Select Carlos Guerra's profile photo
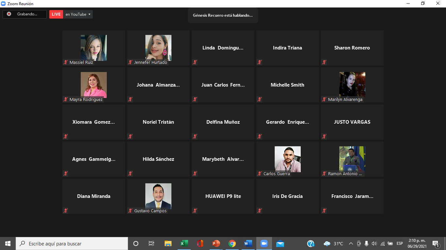 tap(288, 159)
